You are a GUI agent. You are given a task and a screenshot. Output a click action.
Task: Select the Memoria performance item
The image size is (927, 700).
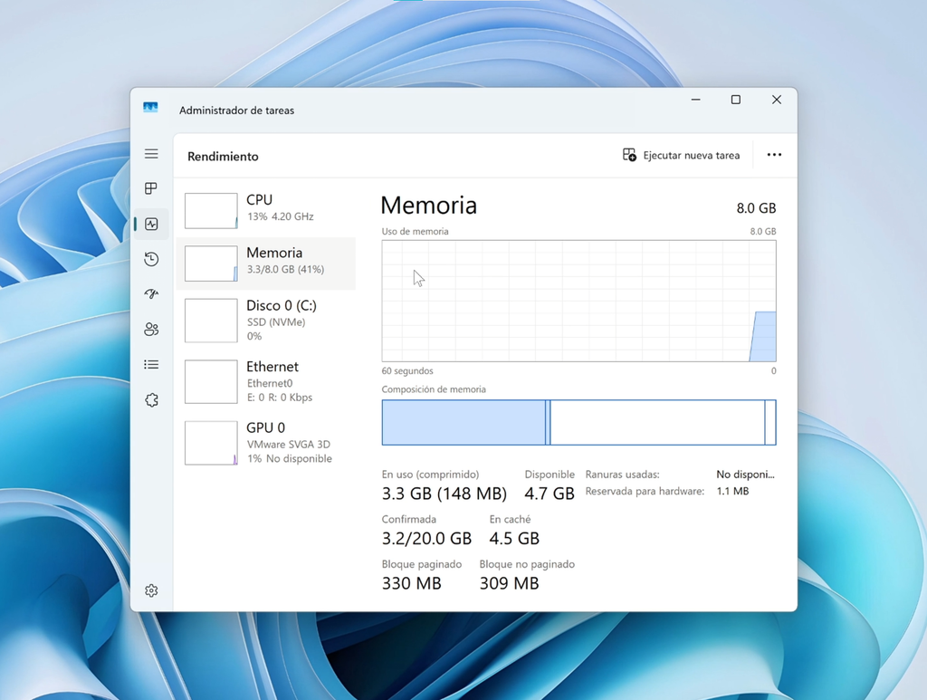pyautogui.click(x=266, y=264)
